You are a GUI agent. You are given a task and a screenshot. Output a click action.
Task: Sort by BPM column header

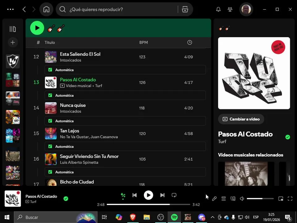pos(144,42)
